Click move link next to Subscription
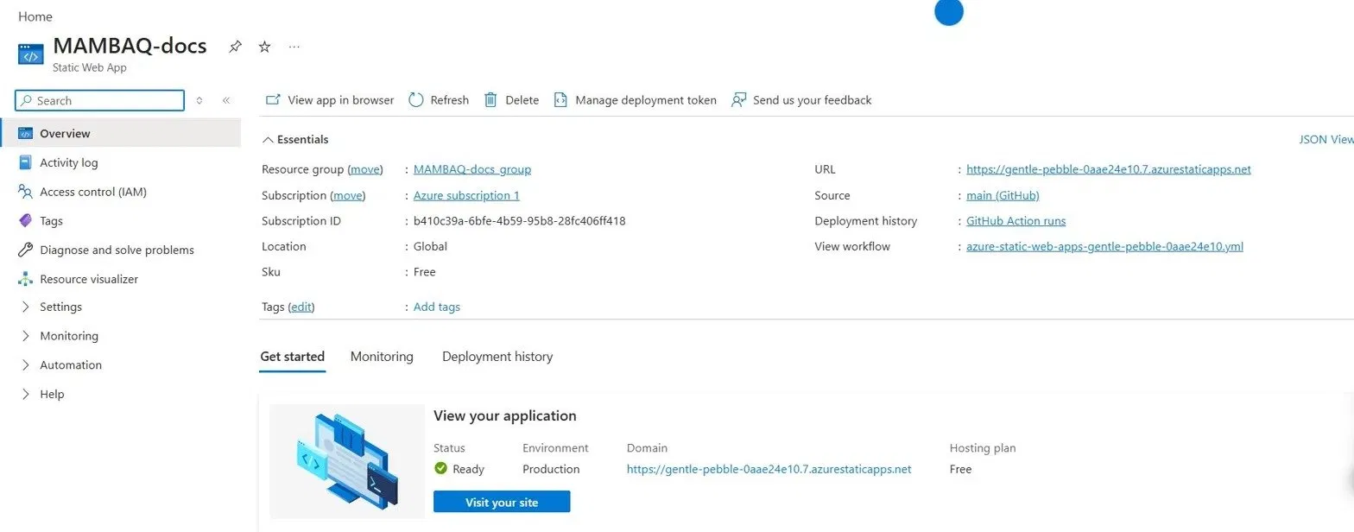This screenshot has width=1354, height=532. tap(348, 195)
